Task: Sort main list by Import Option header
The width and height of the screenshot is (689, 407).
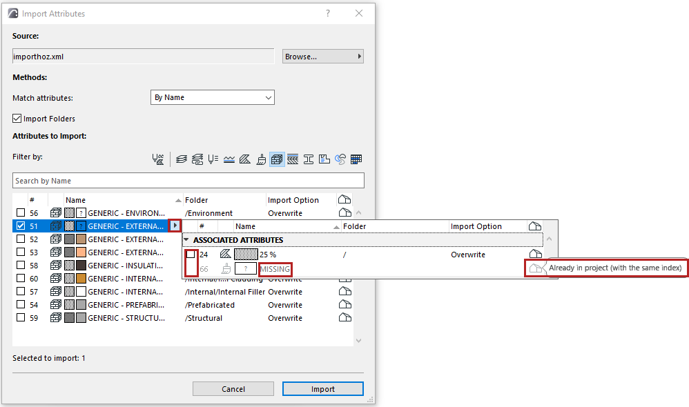Action: pyautogui.click(x=293, y=200)
